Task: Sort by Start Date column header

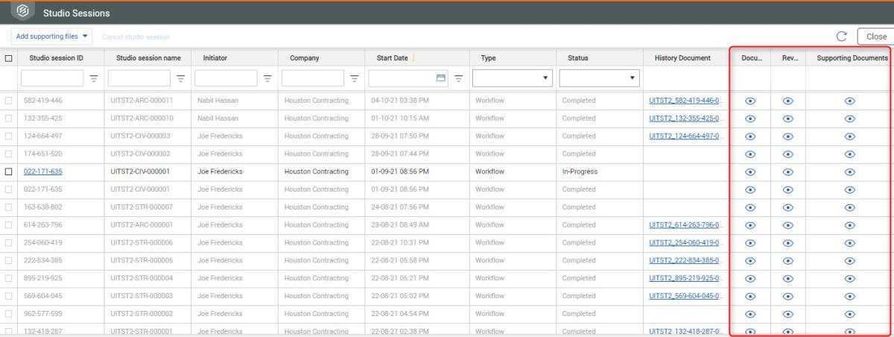Action: pyautogui.click(x=387, y=58)
